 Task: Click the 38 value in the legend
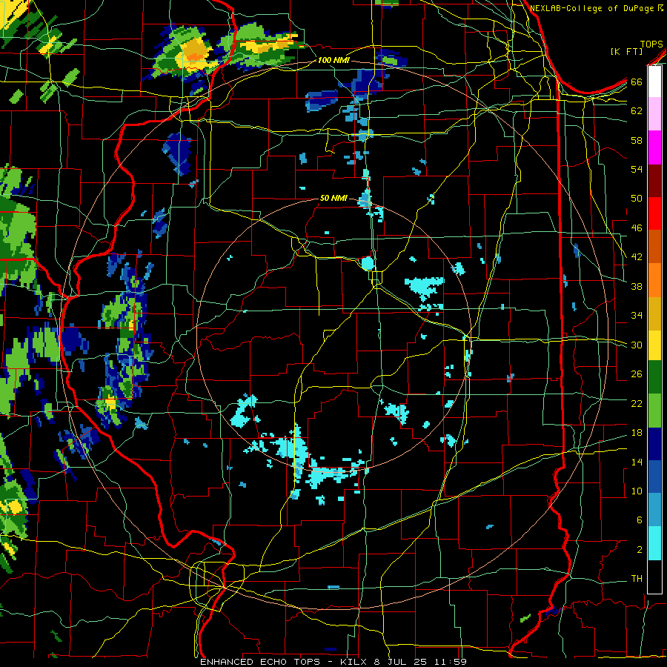637,286
